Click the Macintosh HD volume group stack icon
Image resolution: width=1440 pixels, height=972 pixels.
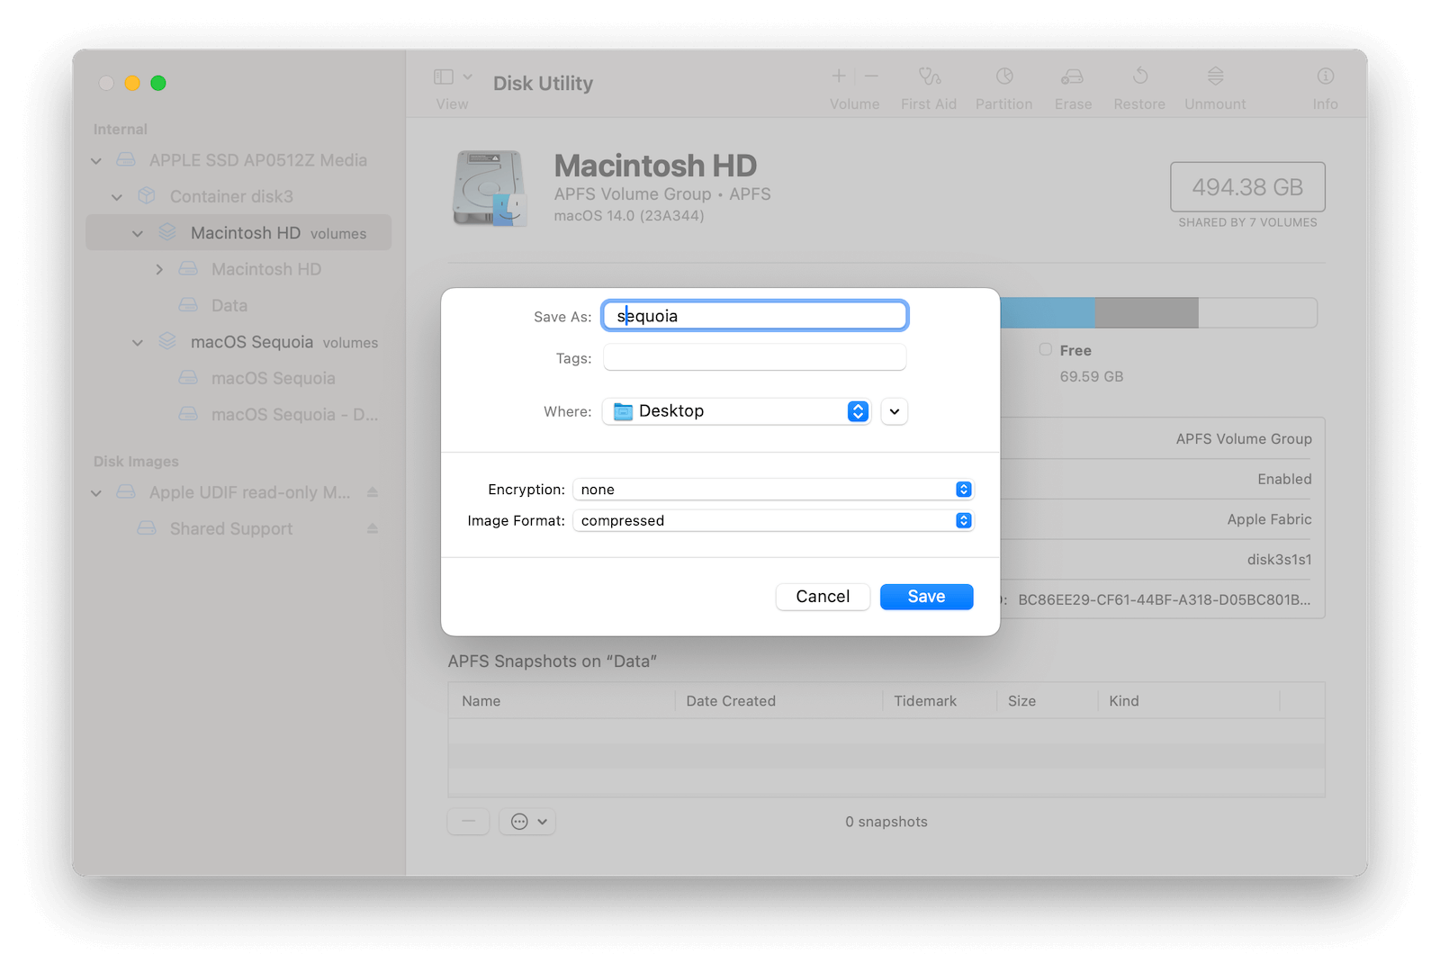point(167,233)
